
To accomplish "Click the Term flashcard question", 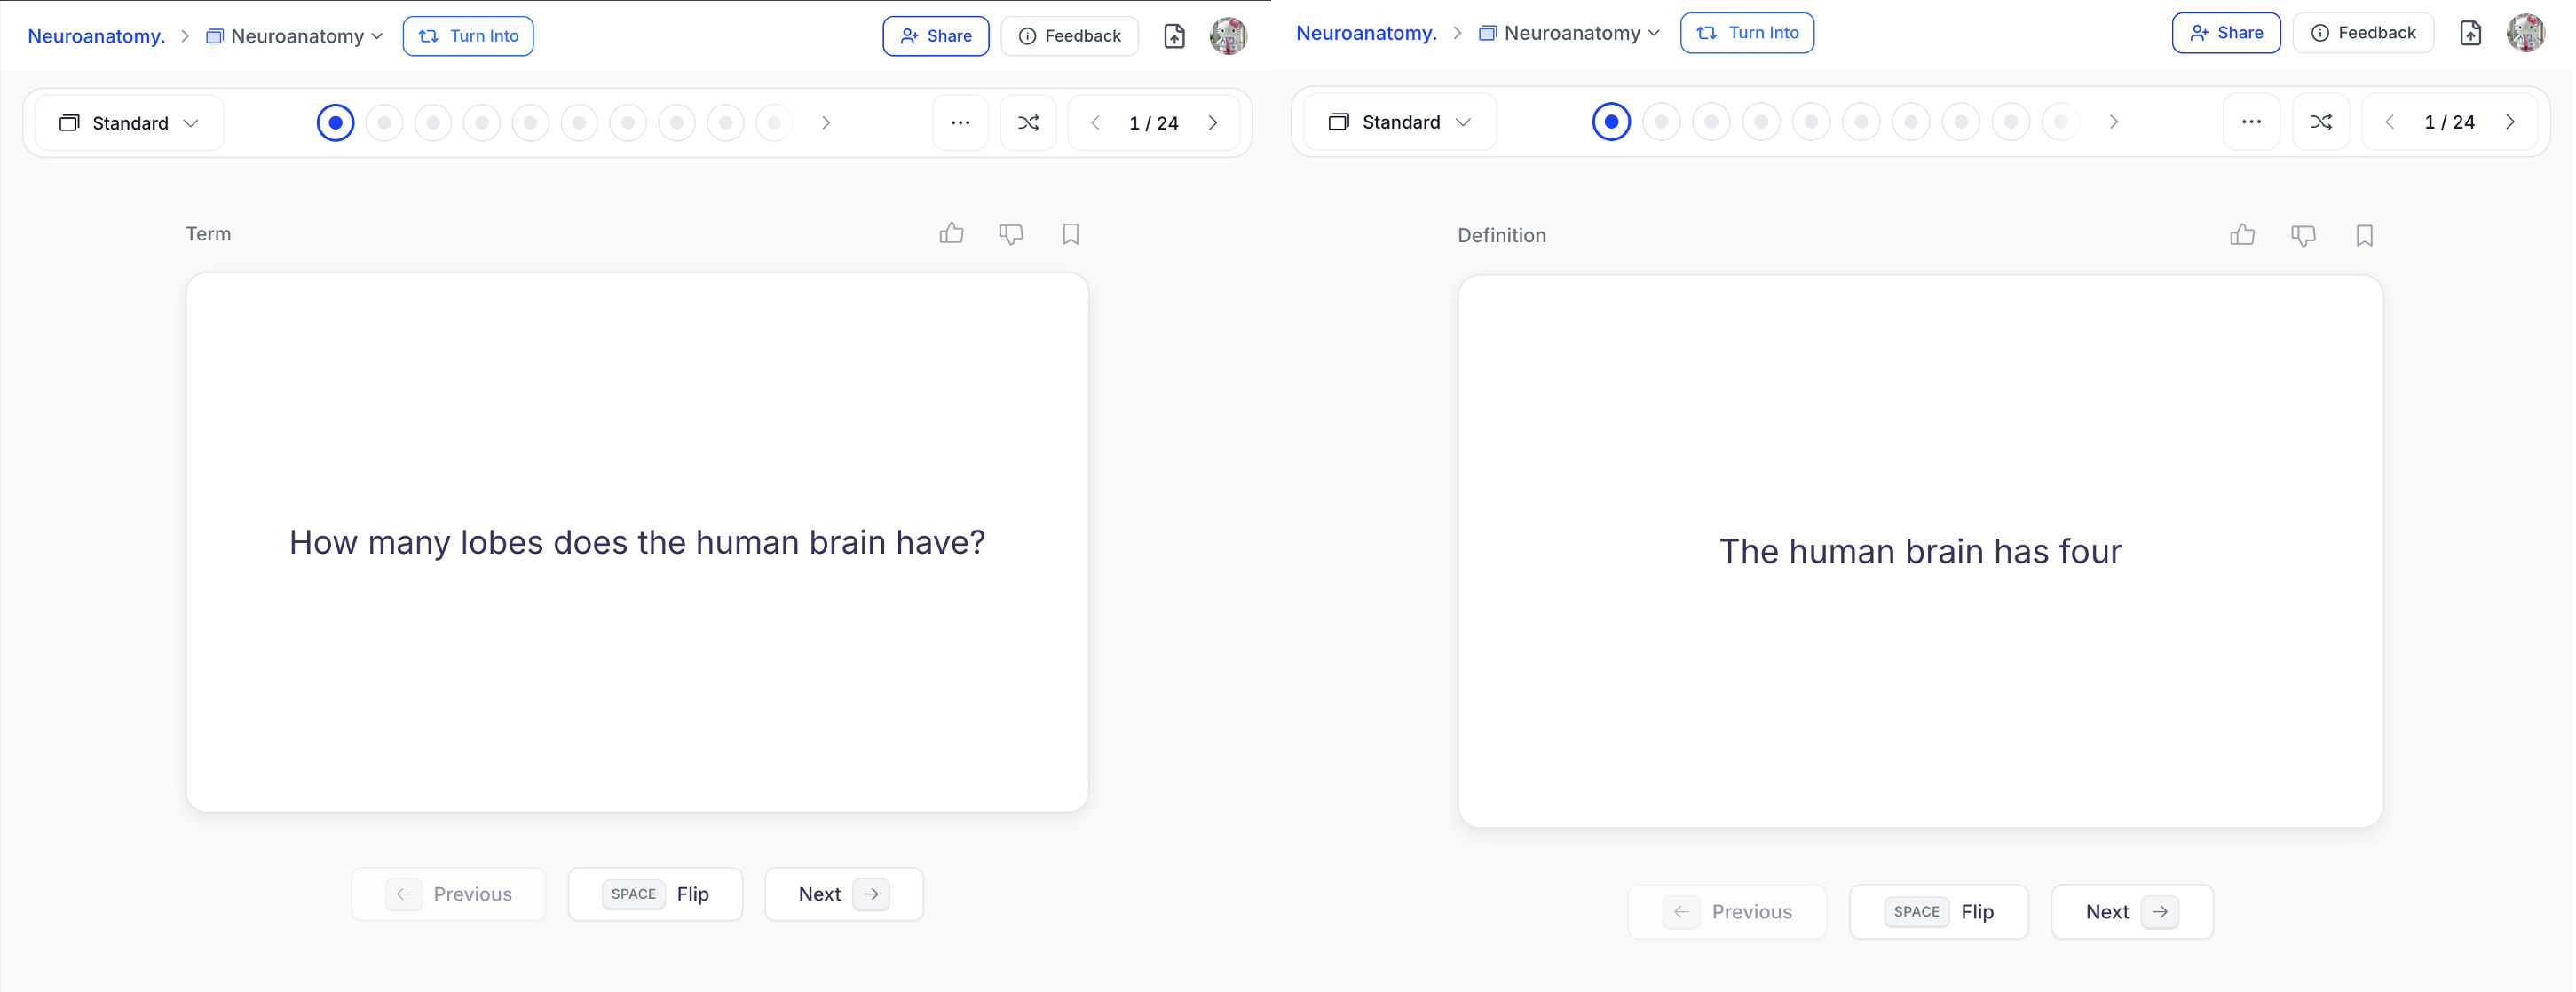I will click(637, 542).
